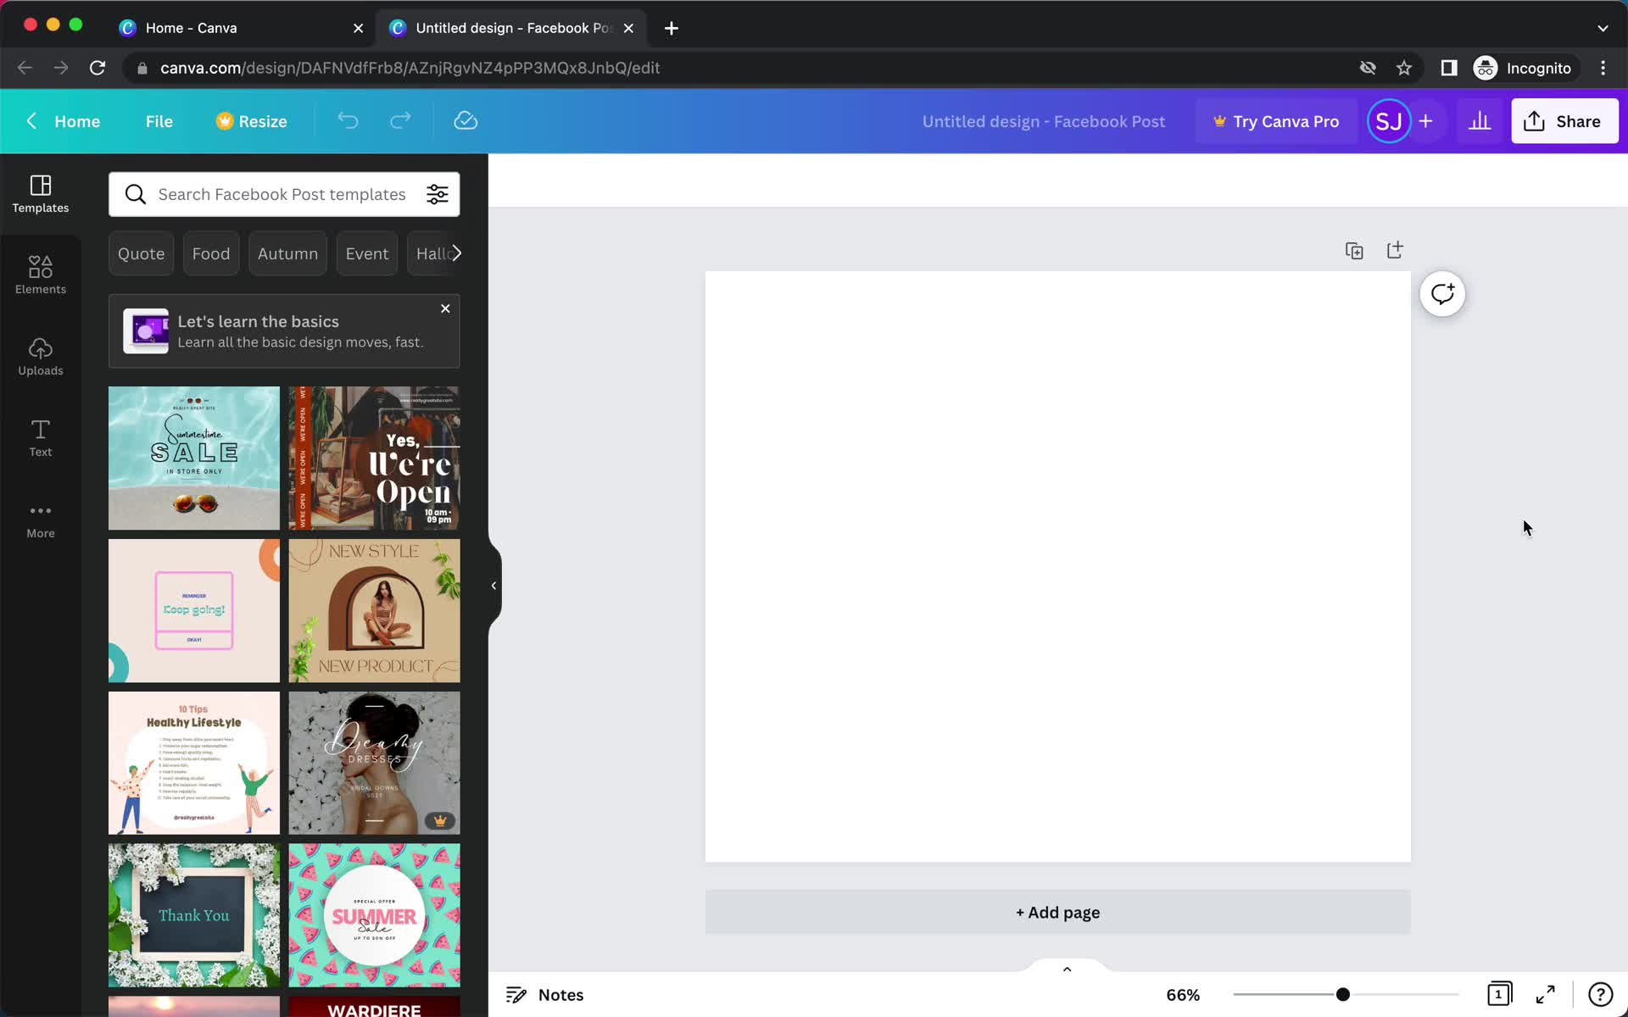The width and height of the screenshot is (1628, 1017).
Task: Click the template search field
Action: point(282,194)
